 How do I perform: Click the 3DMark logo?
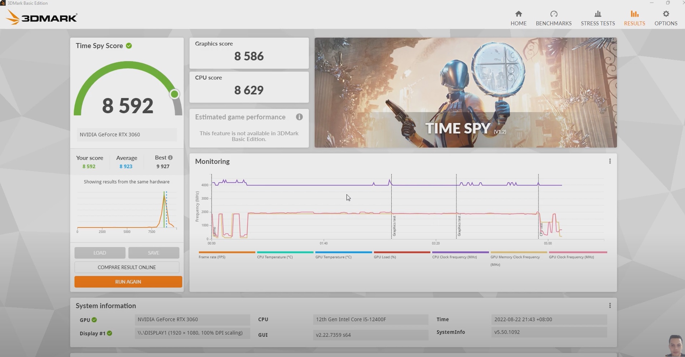pyautogui.click(x=42, y=17)
